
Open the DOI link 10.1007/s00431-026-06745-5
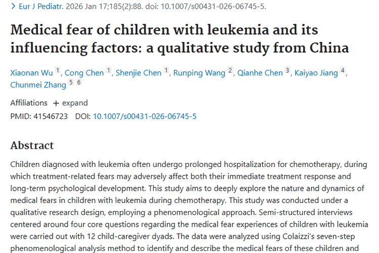pyautogui.click(x=145, y=116)
